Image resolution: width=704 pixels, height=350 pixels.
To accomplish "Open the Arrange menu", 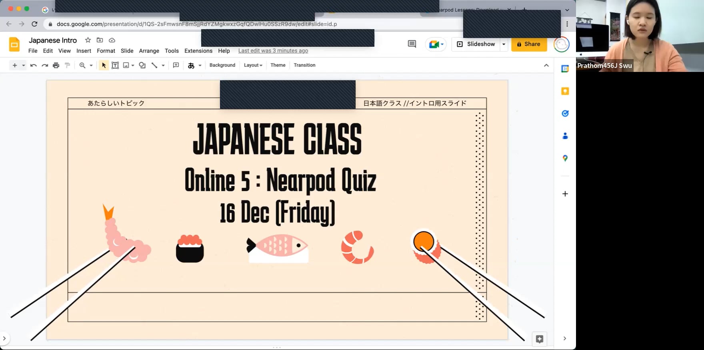I will tap(149, 51).
